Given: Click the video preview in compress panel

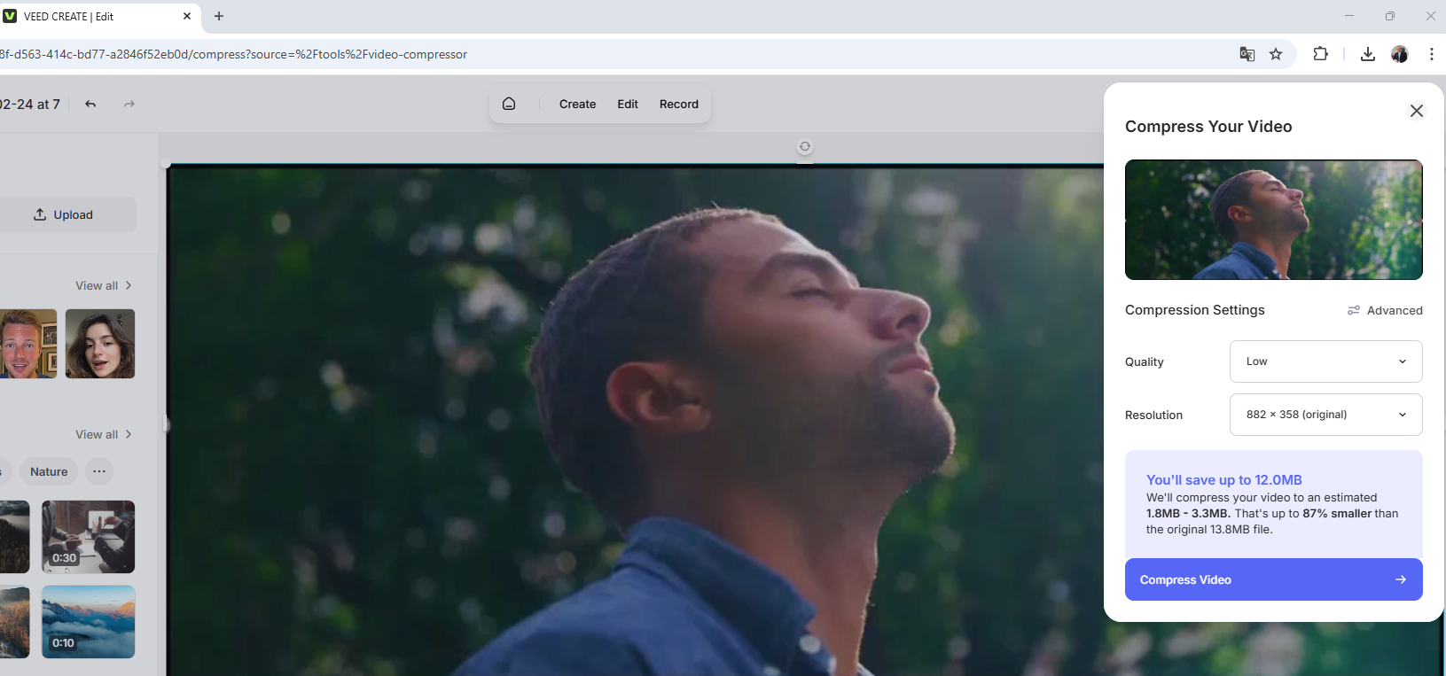Looking at the screenshot, I should 1273,220.
